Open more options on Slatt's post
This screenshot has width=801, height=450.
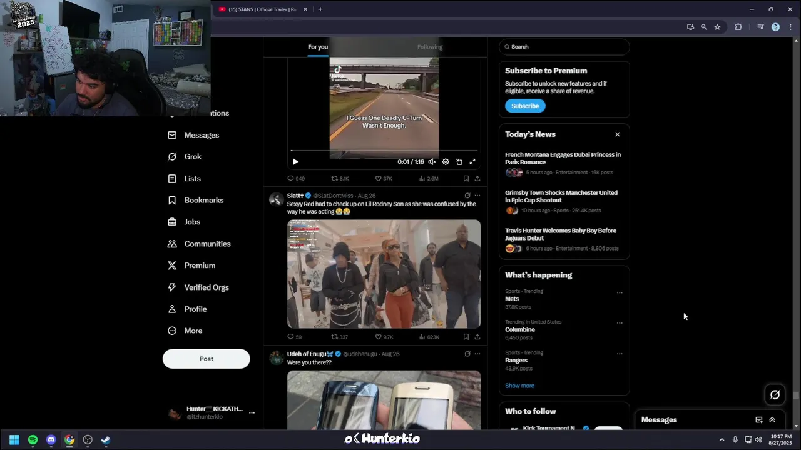click(x=477, y=196)
